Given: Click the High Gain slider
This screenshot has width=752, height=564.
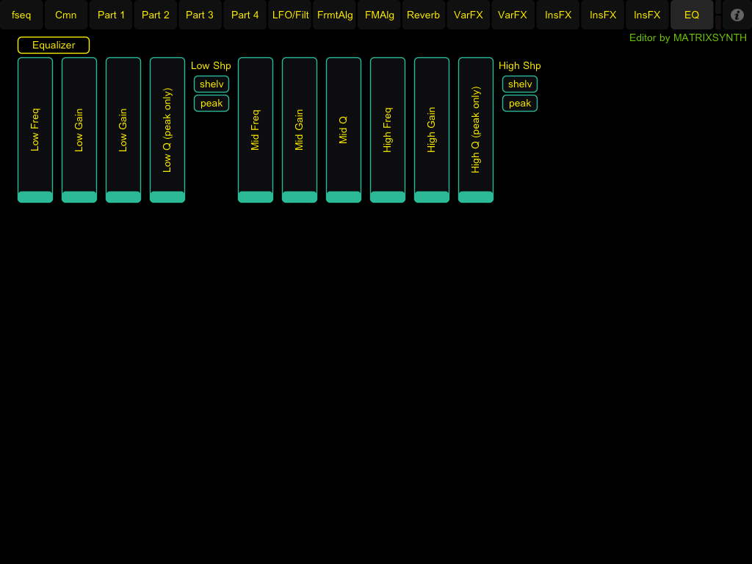Looking at the screenshot, I should (x=432, y=130).
